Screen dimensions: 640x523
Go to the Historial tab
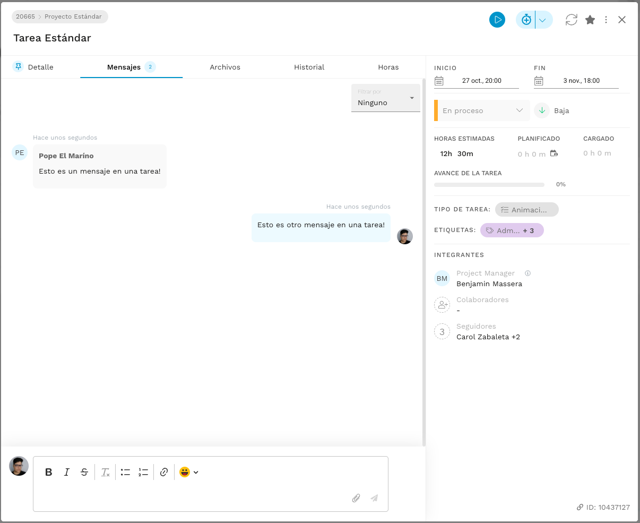tap(309, 67)
